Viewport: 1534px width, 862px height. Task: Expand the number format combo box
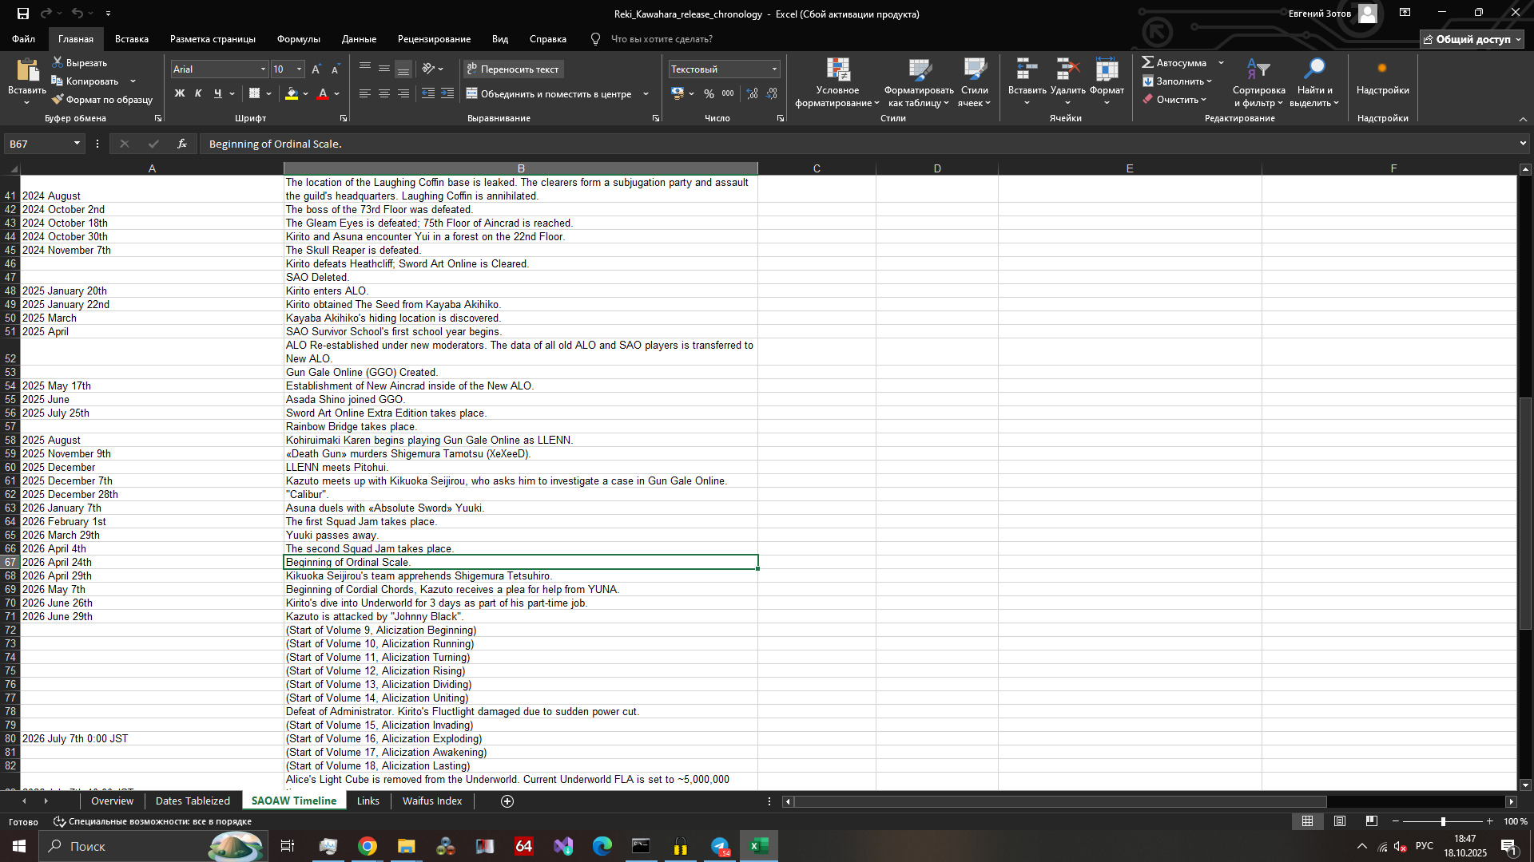click(x=774, y=69)
